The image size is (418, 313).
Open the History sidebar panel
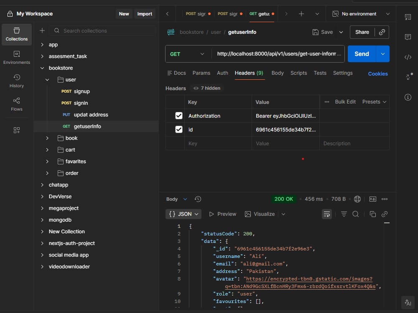tap(17, 81)
